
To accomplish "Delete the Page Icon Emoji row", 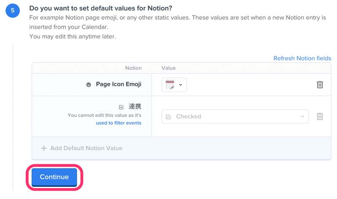I will 320,85.
